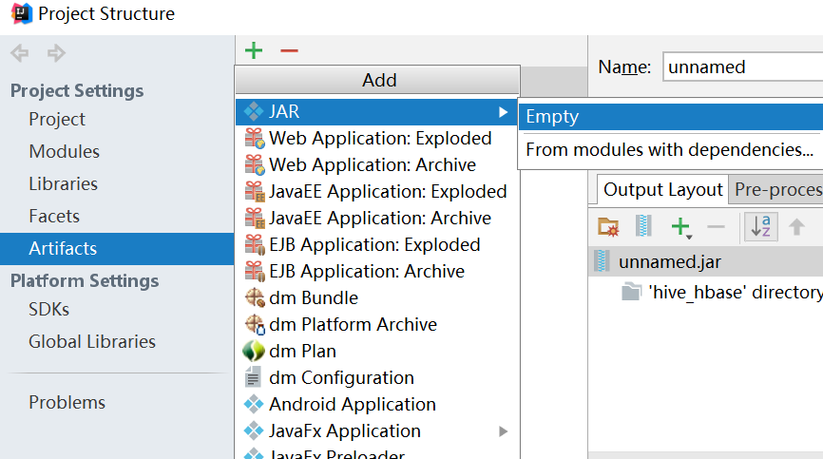
Task: Click the Platform Settings section heading
Action: 85,280
